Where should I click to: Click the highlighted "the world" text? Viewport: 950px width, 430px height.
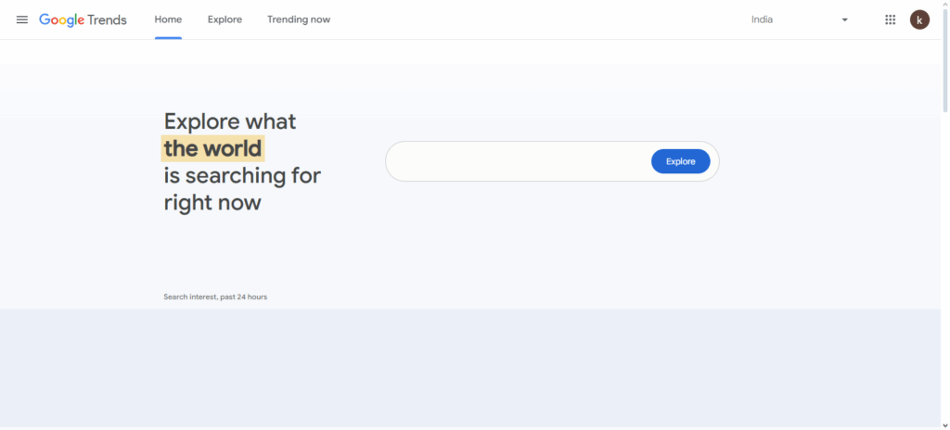[x=212, y=148]
